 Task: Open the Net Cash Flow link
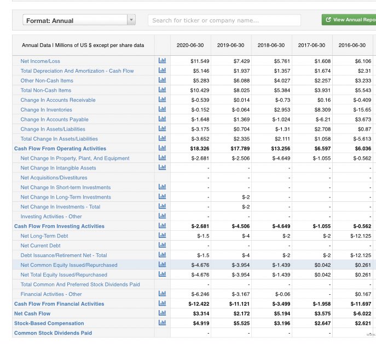point(32,313)
